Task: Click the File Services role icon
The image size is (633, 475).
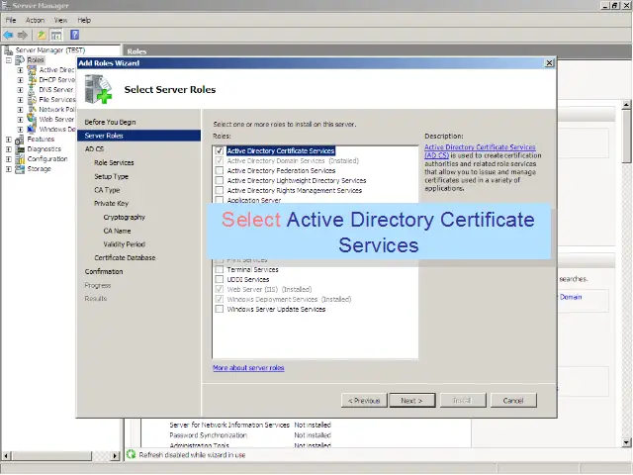Action: click(32, 100)
